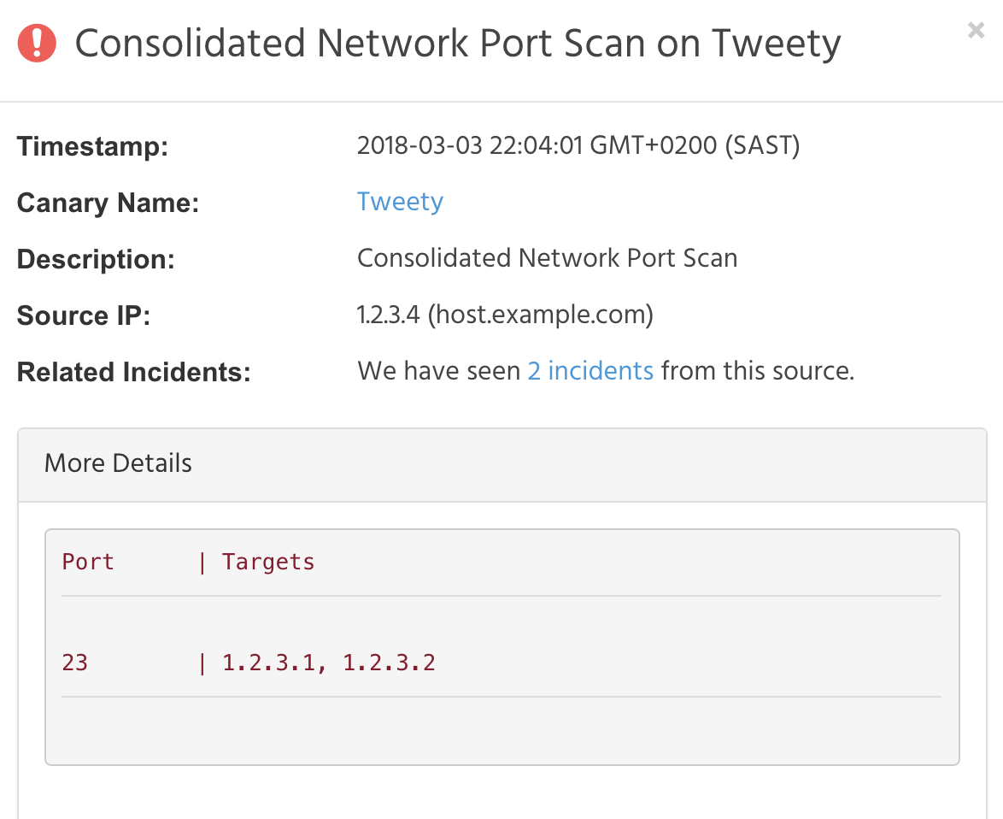Viewport: 1003px width, 819px height.
Task: Click the dialog title mentioning Tweety
Action: (x=458, y=44)
